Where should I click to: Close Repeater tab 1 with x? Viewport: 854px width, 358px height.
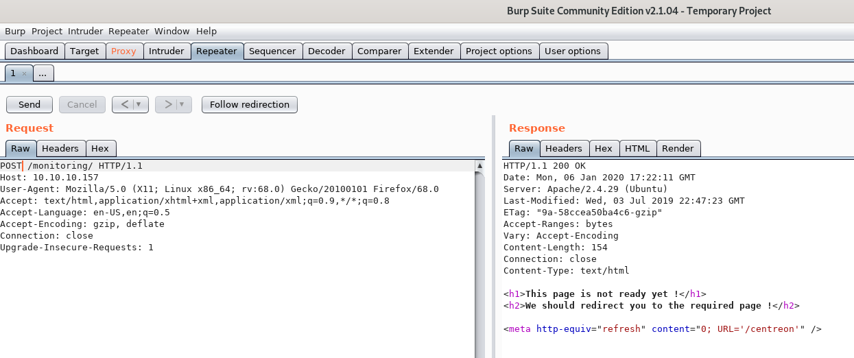click(x=24, y=73)
